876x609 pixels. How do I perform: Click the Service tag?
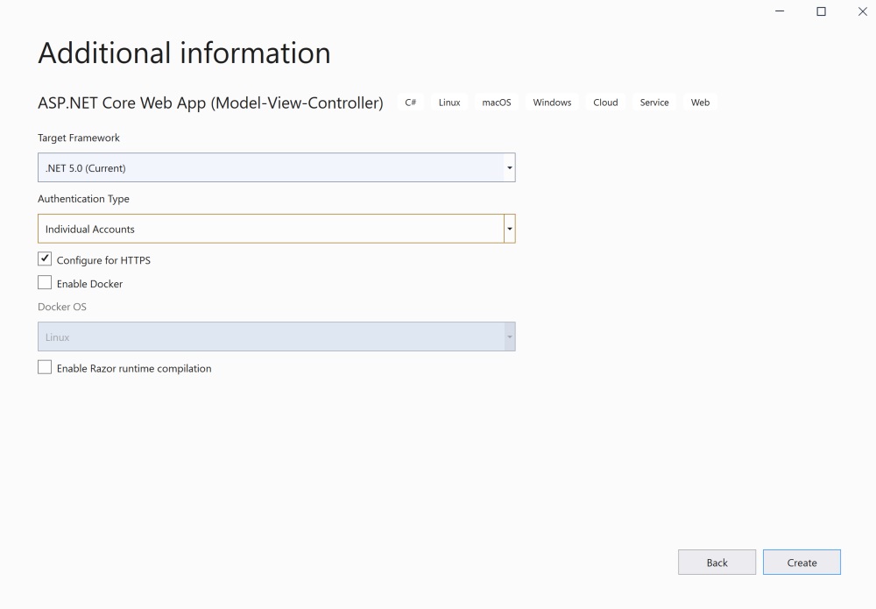pyautogui.click(x=654, y=103)
